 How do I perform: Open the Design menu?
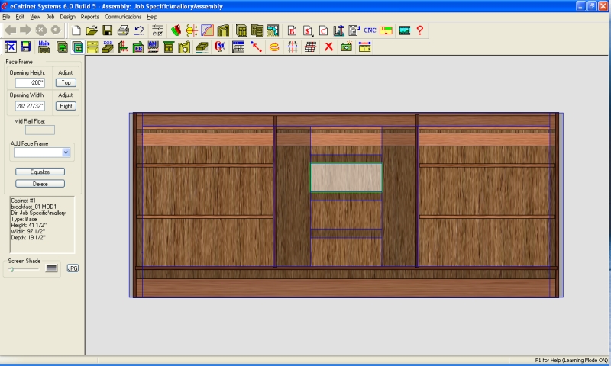[x=67, y=16]
